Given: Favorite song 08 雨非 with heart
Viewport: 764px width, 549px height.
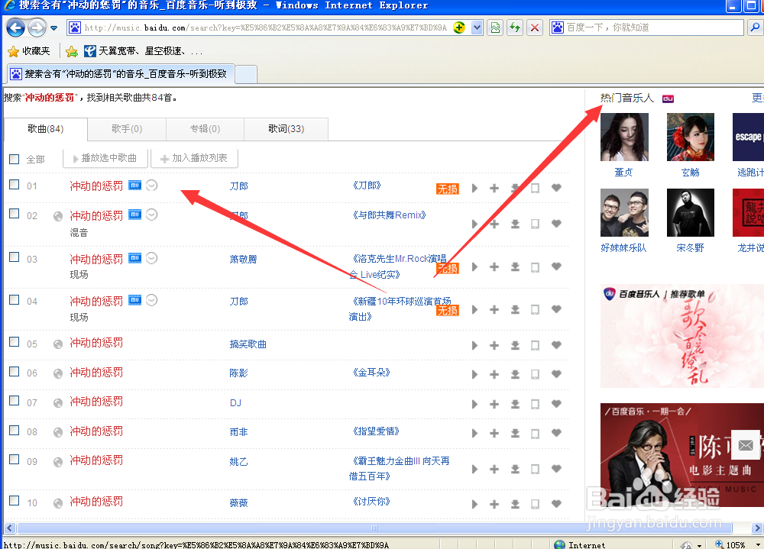Looking at the screenshot, I should [x=556, y=433].
